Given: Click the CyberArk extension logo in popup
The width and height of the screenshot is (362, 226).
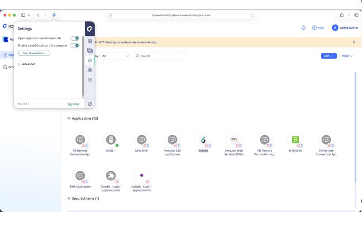Looking at the screenshot, I should (x=90, y=29).
